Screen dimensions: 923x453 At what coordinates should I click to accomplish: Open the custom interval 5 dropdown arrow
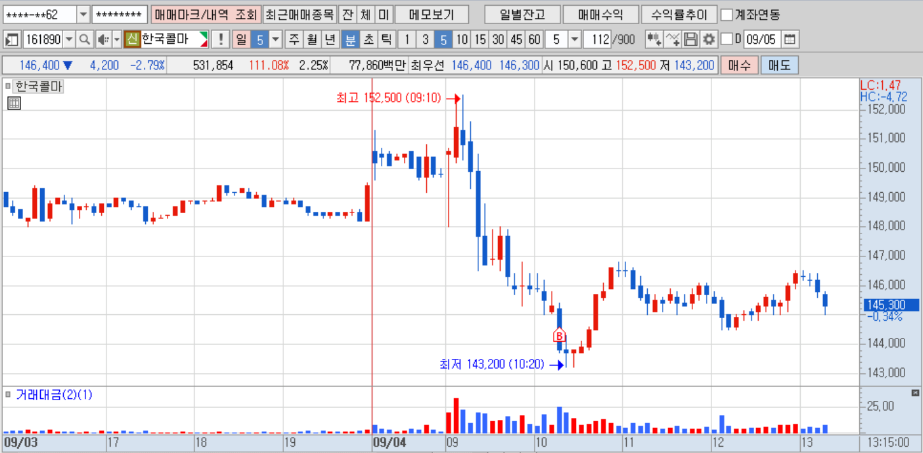click(x=575, y=39)
